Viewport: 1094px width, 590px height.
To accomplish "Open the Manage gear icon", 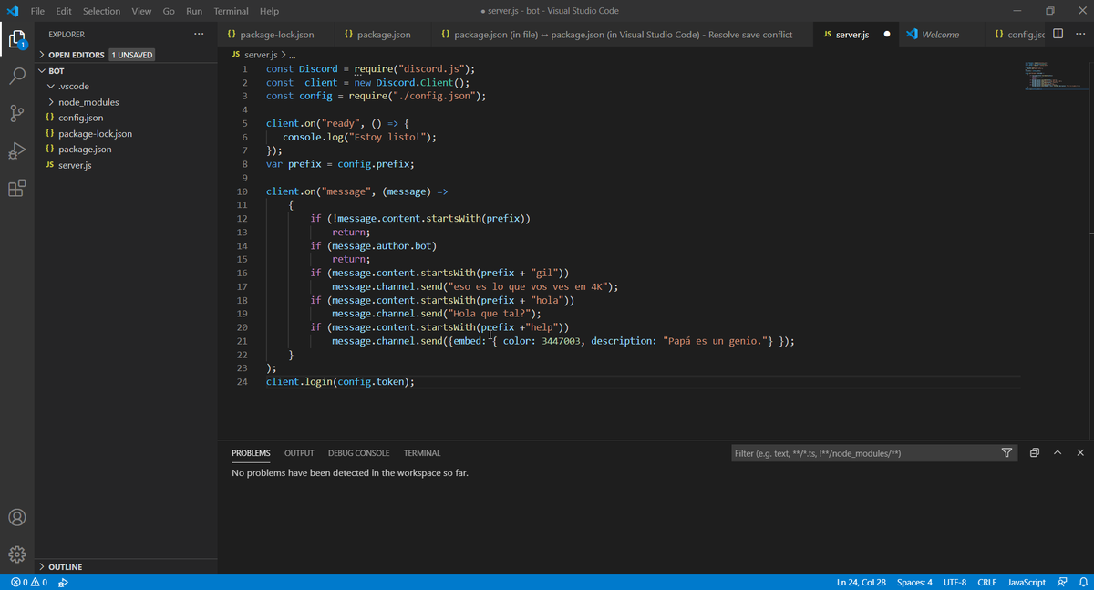I will point(17,554).
